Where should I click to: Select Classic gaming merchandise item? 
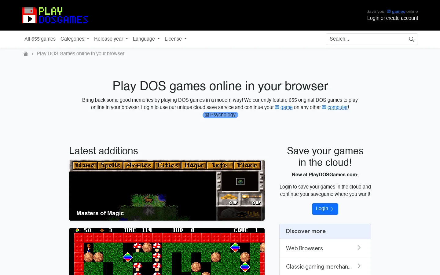point(325,266)
